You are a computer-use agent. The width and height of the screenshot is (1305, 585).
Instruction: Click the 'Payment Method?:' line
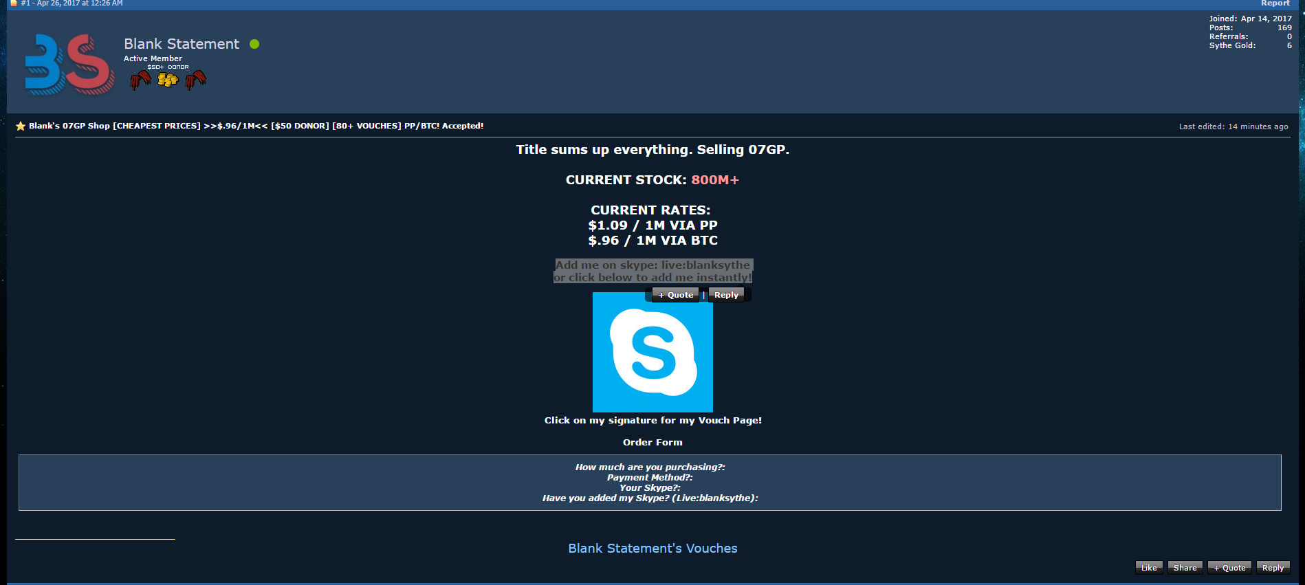(x=650, y=478)
